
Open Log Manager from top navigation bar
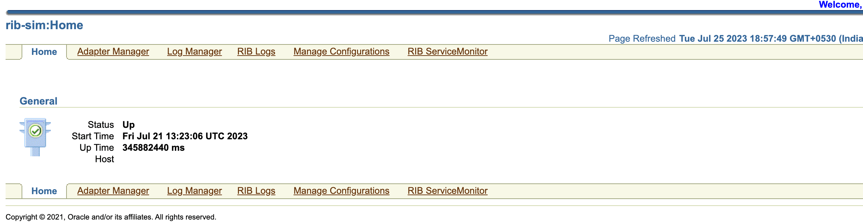(x=194, y=51)
